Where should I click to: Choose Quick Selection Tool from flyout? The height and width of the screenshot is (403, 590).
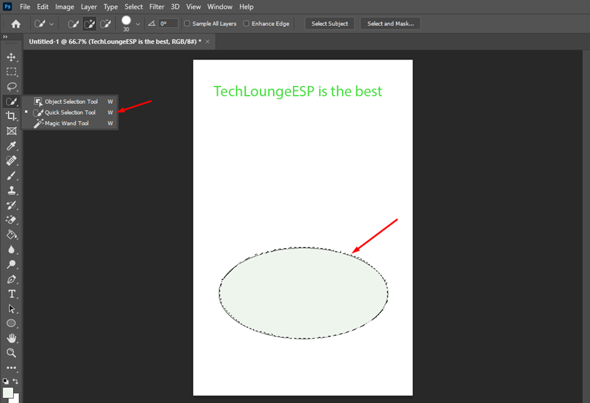(70, 112)
